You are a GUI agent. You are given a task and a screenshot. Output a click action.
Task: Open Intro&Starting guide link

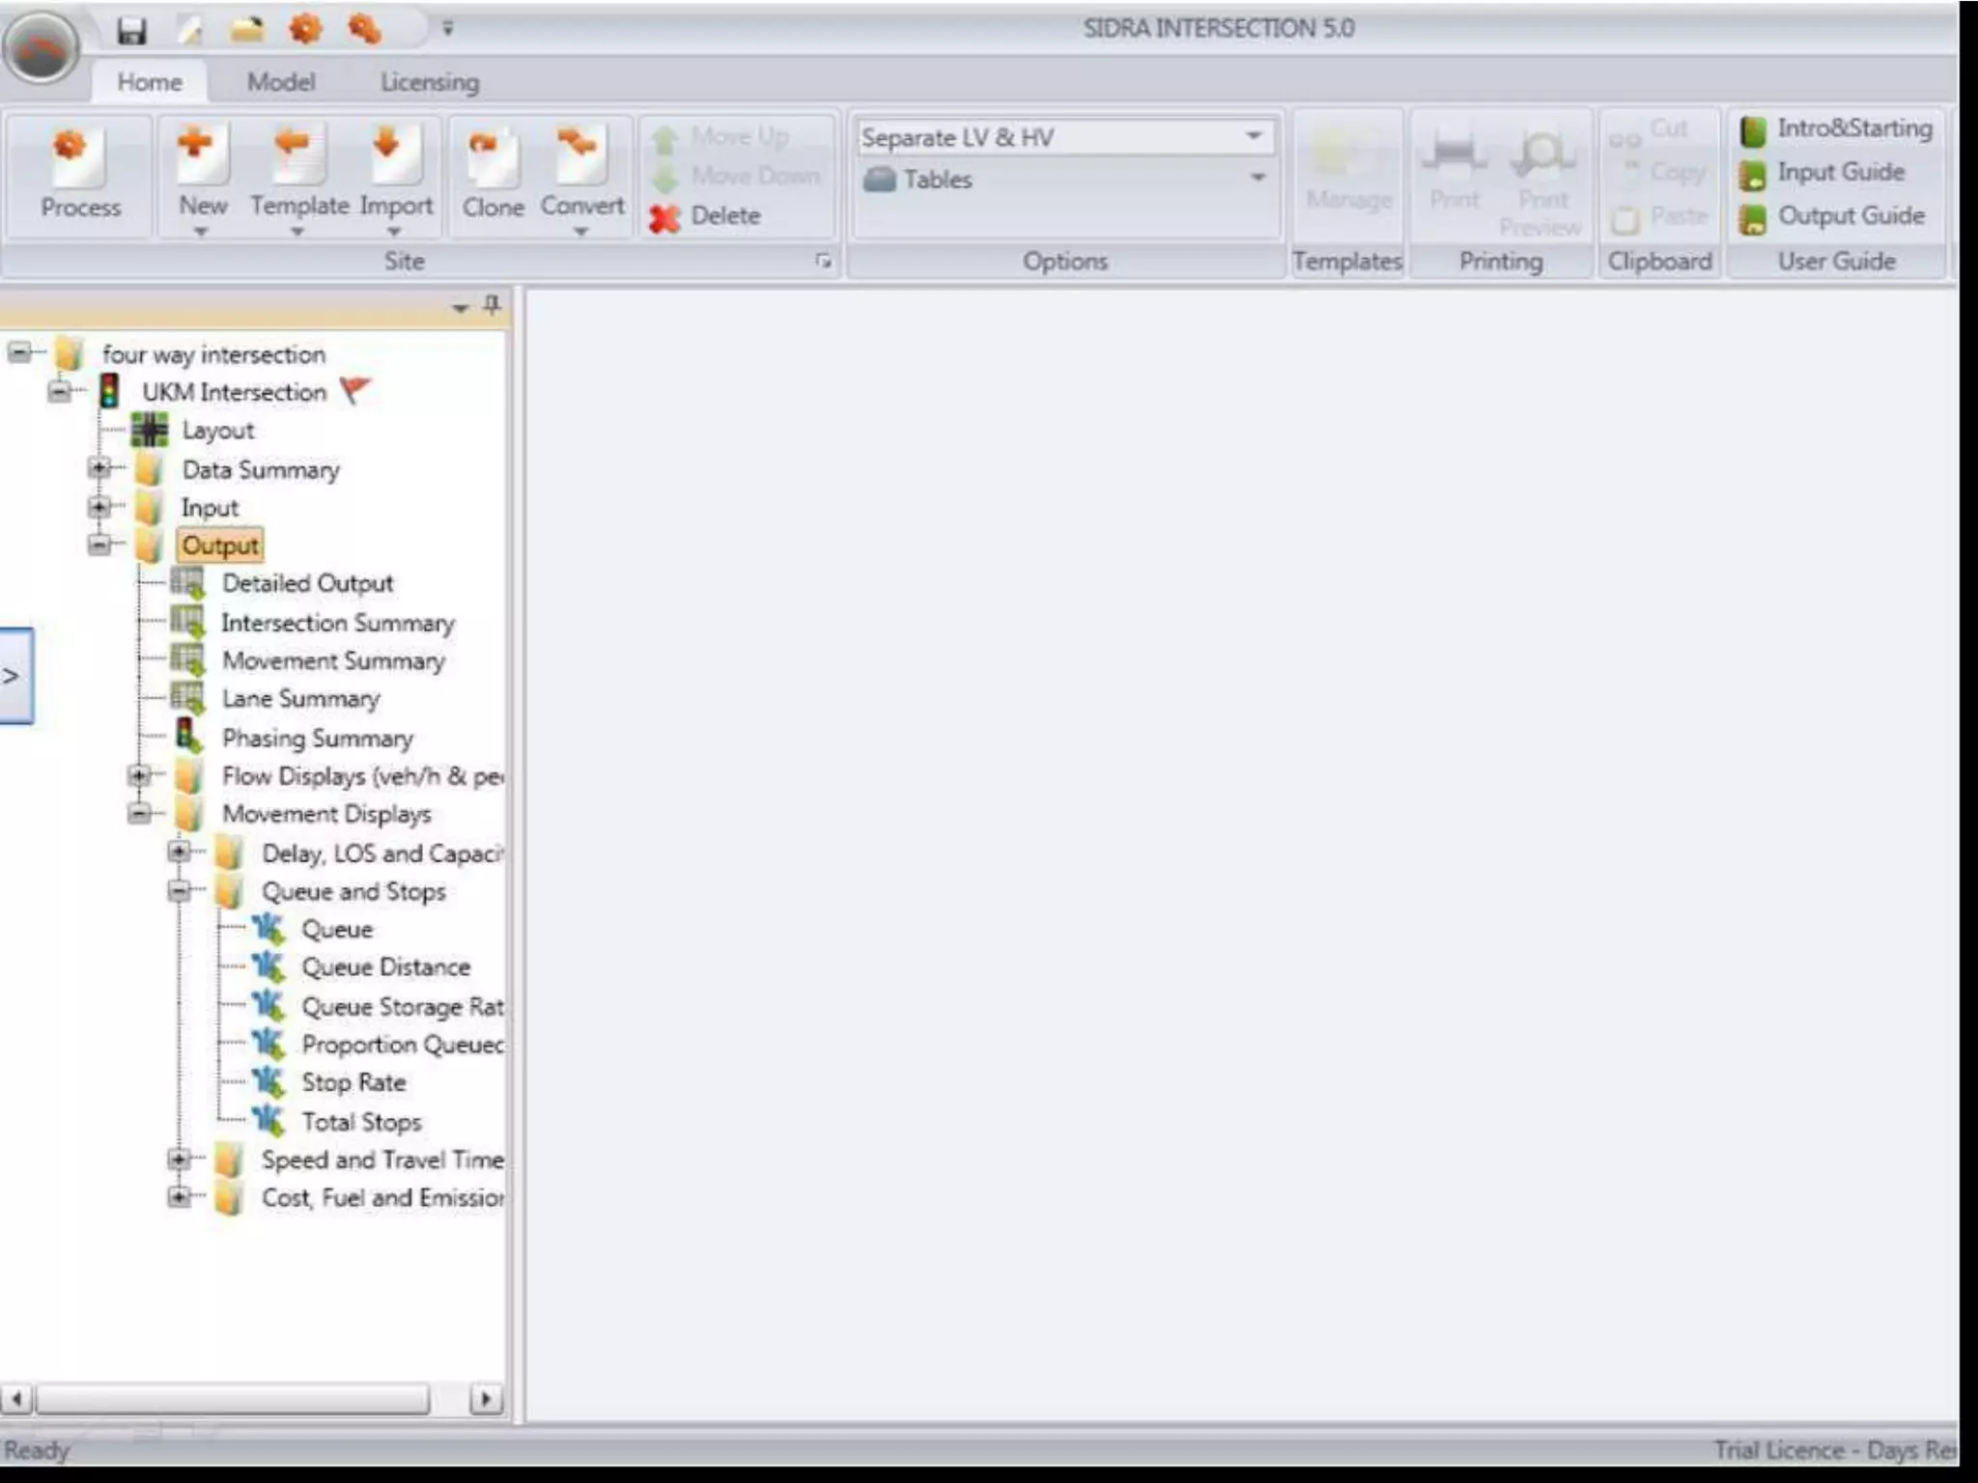tap(1853, 128)
